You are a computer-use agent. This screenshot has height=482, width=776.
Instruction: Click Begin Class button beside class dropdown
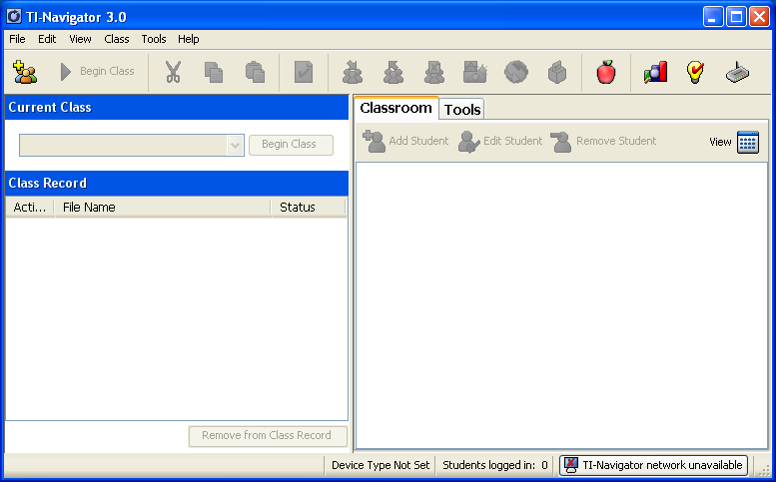pos(289,145)
